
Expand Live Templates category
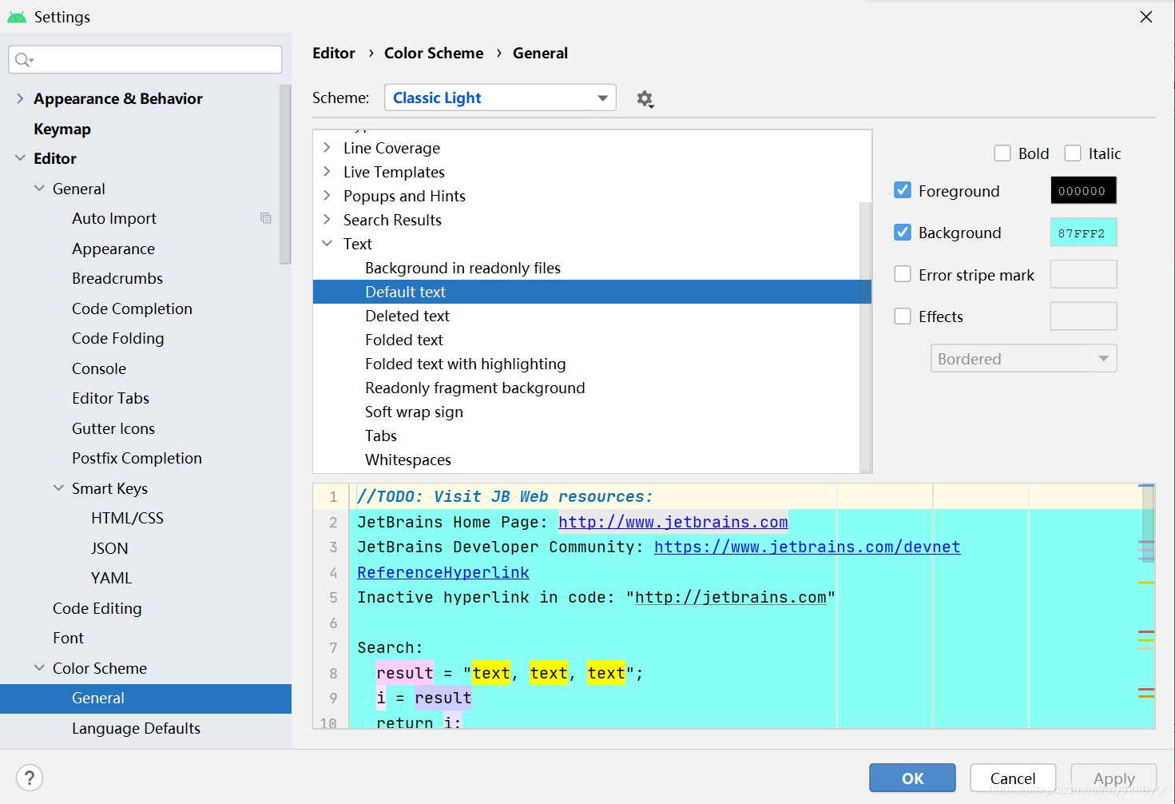pyautogui.click(x=327, y=172)
